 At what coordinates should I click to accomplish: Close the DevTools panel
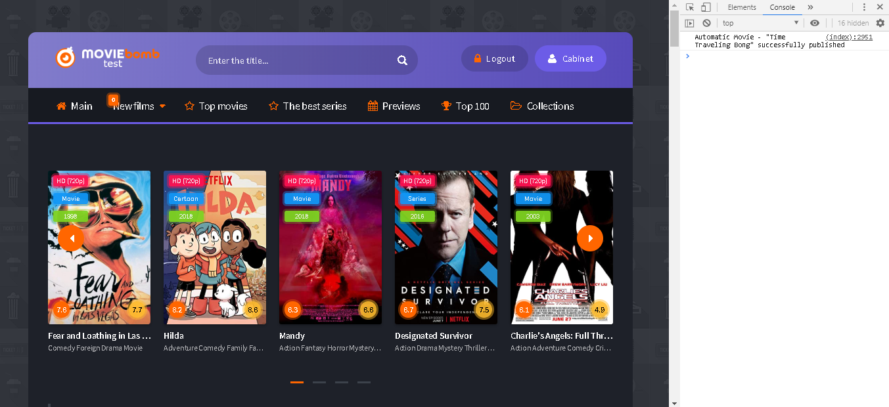[x=879, y=7]
